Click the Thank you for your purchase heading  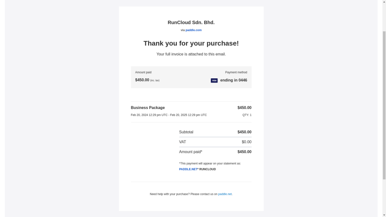tap(191, 43)
